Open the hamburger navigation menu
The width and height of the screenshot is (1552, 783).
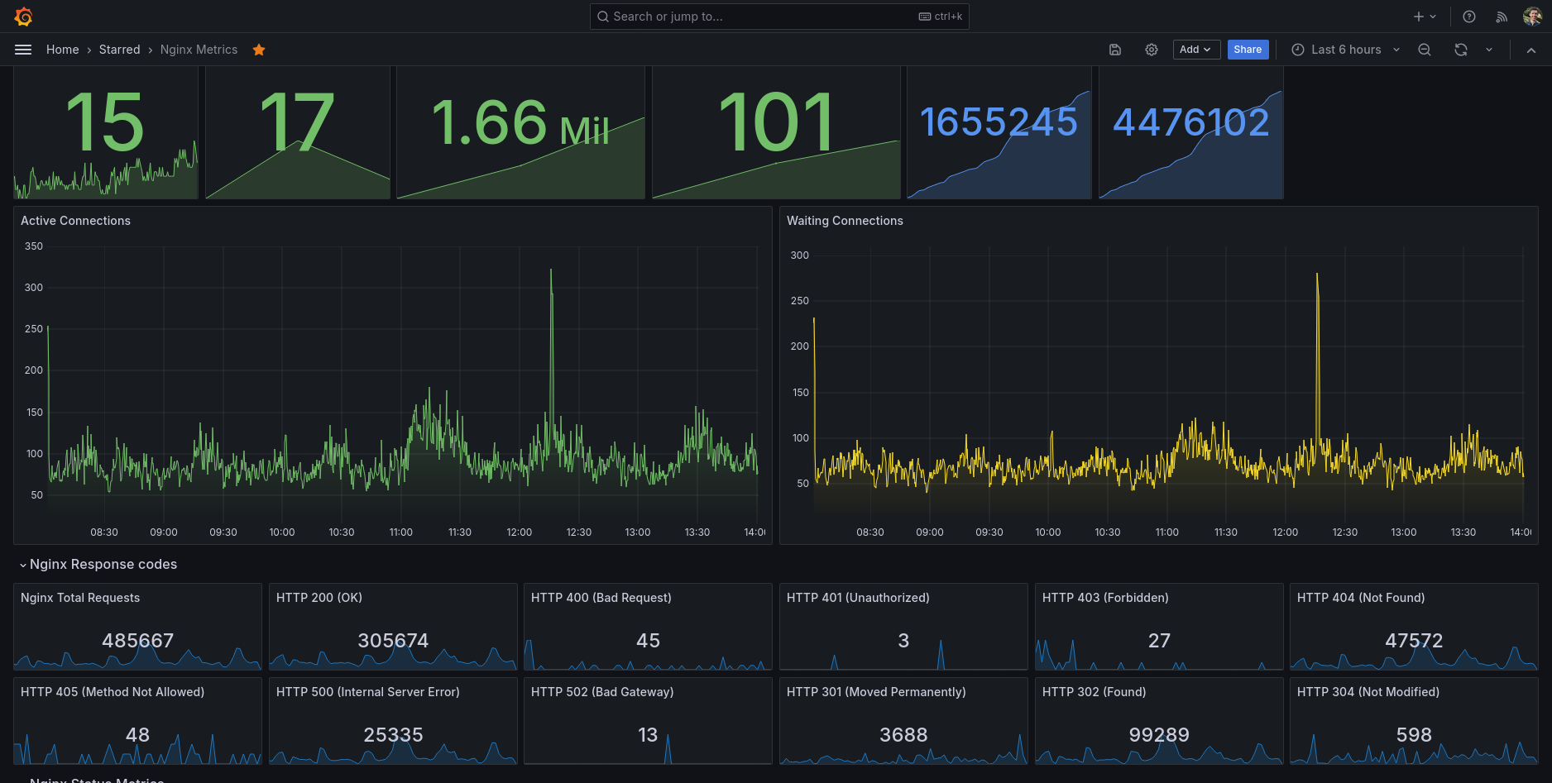tap(23, 50)
